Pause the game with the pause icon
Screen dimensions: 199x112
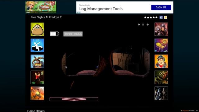tap(143, 25)
